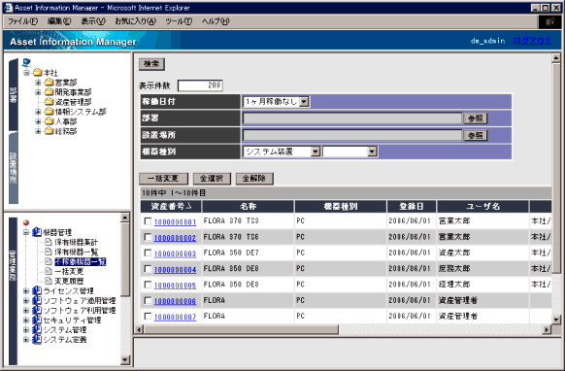Select the 本社 folder icon
The height and width of the screenshot is (371, 565).
pos(38,73)
